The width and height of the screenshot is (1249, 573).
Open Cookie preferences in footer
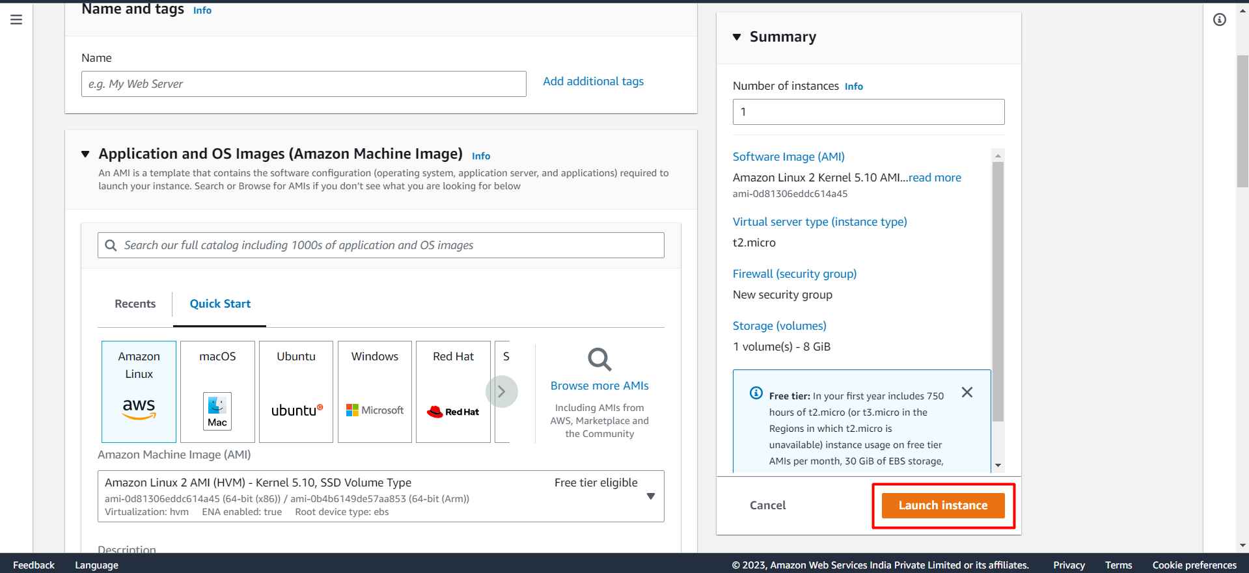click(1194, 565)
